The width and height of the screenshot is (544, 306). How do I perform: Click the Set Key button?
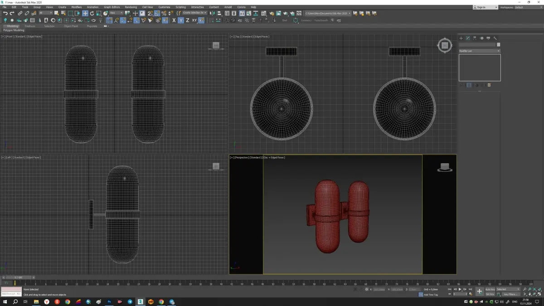tap(490, 294)
